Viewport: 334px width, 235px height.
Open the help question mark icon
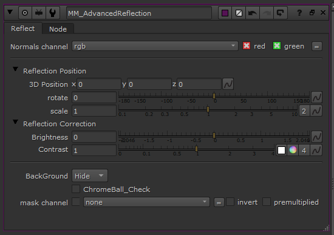pos(299,13)
